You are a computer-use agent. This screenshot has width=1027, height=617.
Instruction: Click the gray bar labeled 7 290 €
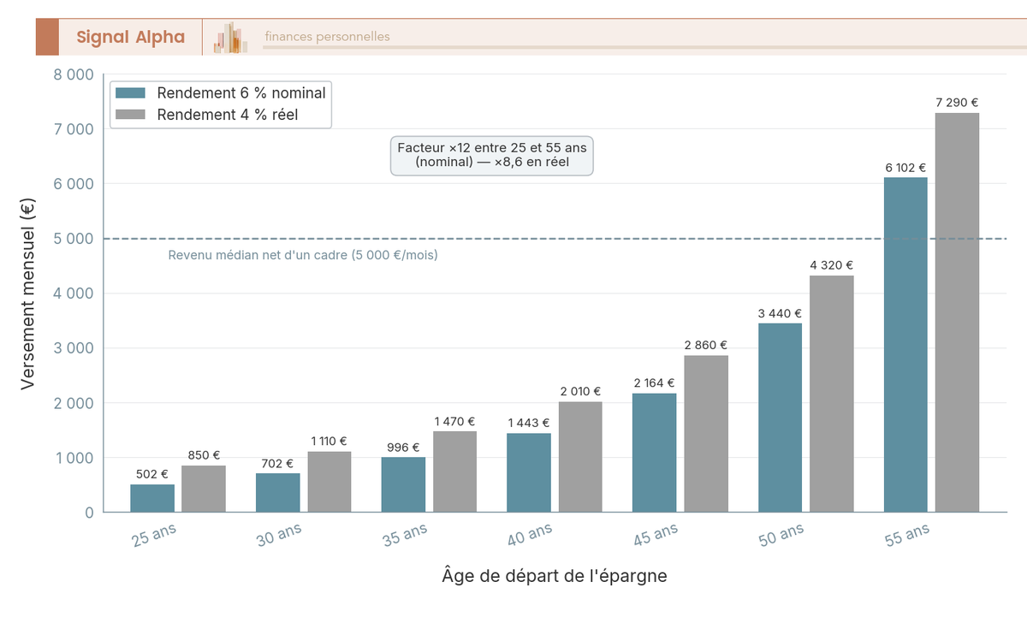tap(957, 312)
